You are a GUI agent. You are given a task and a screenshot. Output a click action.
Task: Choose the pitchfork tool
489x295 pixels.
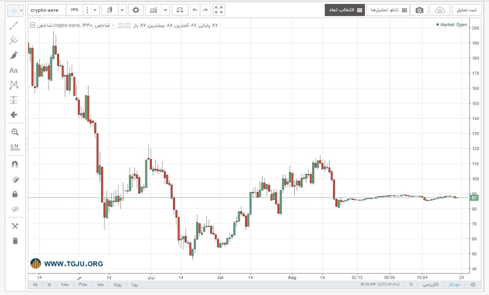[14, 40]
